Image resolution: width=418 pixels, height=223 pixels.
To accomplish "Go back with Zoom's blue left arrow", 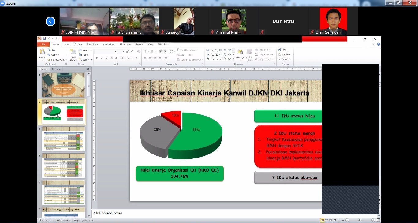I will (50, 21).
